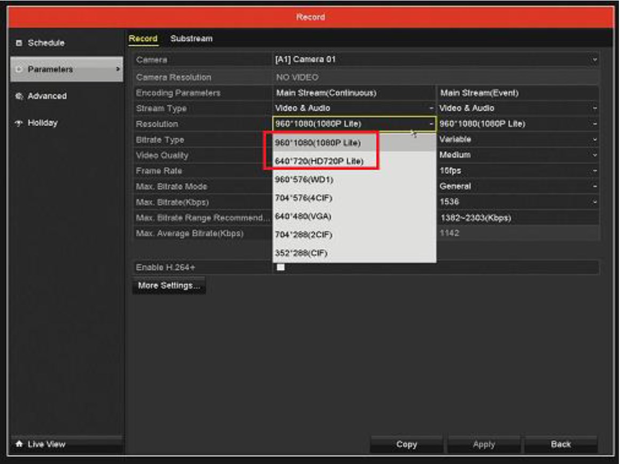Click the Holiday icon in sidebar
This screenshot has width=620, height=464.
(19, 123)
